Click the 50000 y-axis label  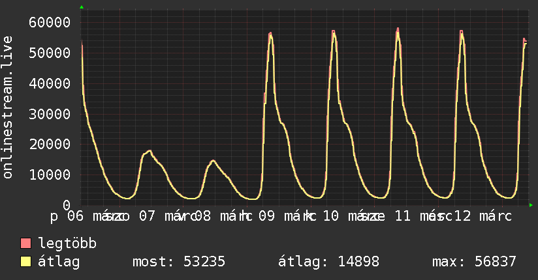pyautogui.click(x=50, y=53)
